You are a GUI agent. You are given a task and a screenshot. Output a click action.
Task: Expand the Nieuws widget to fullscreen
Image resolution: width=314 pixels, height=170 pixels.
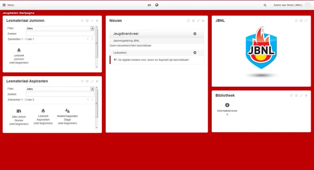click(x=198, y=21)
